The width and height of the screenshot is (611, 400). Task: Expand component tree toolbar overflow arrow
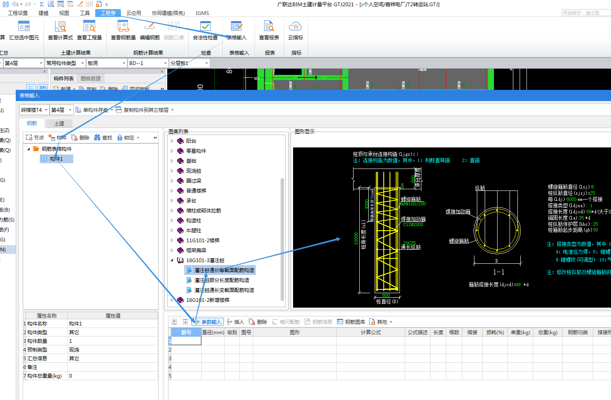point(155,137)
